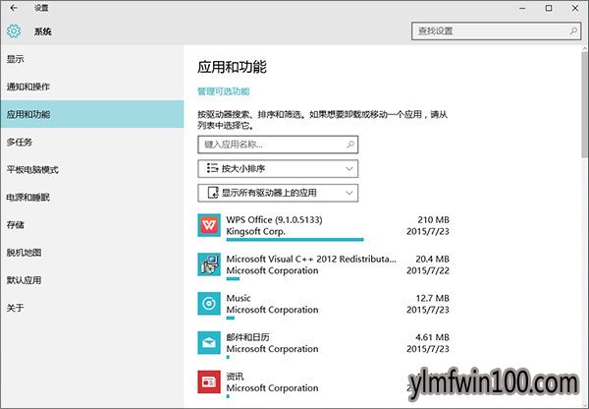This screenshot has height=409, width=589.
Task: Click the Settings gear icon beside 系统
Action: pyautogui.click(x=14, y=31)
